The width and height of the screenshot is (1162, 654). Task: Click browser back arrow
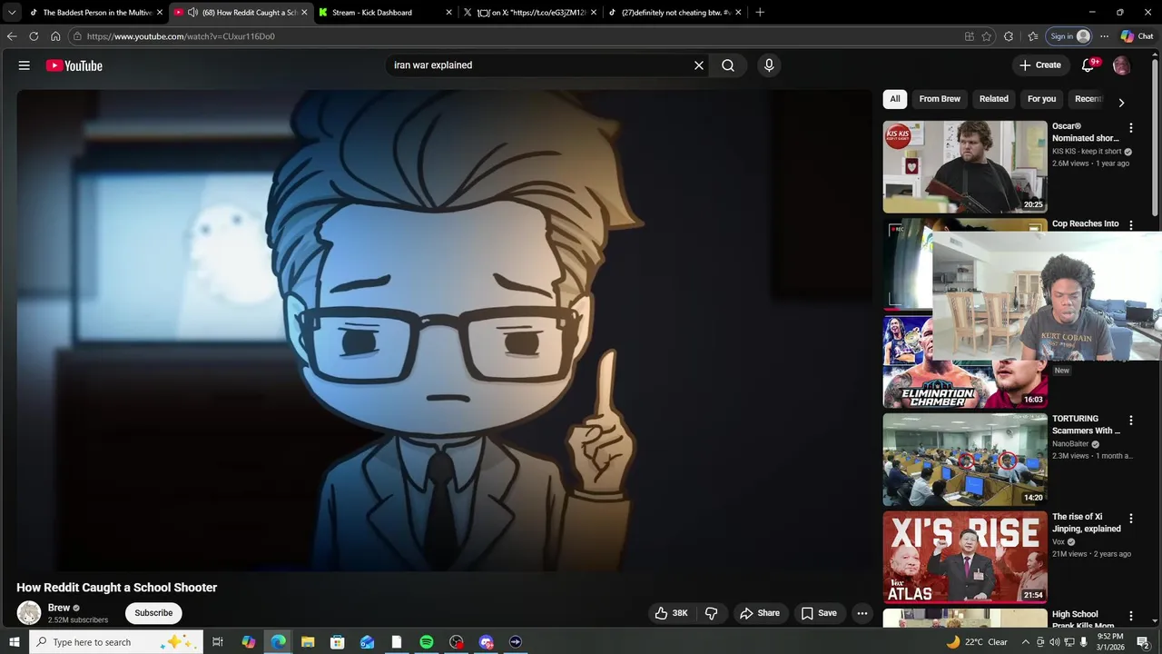[x=12, y=36]
